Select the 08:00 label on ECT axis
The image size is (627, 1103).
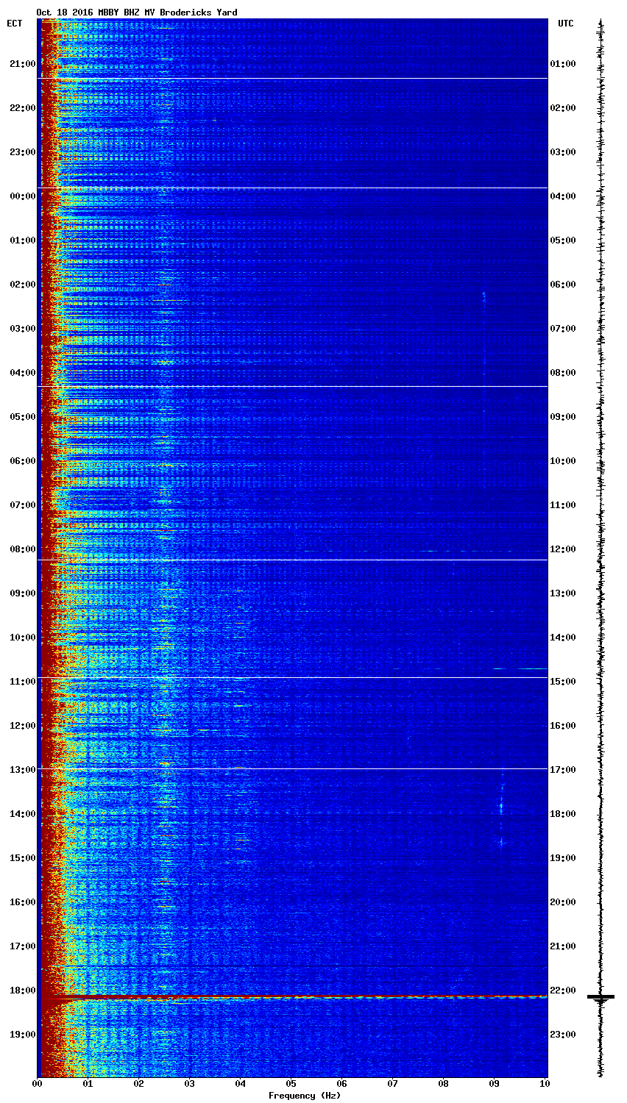point(22,549)
